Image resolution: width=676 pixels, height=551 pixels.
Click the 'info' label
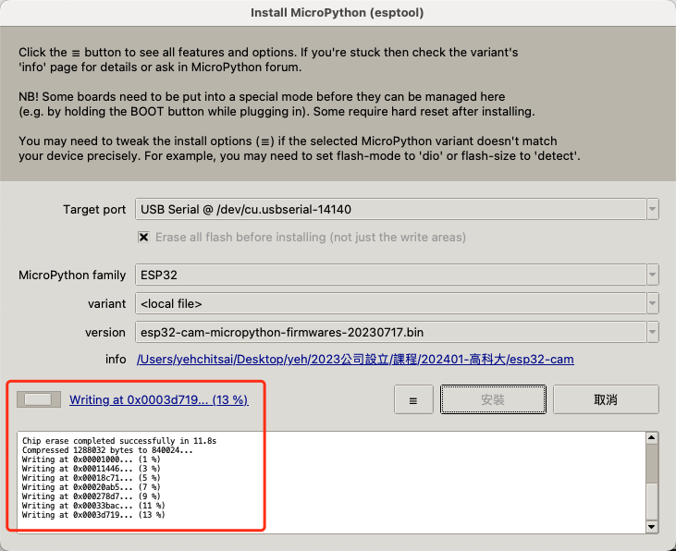[x=116, y=359]
